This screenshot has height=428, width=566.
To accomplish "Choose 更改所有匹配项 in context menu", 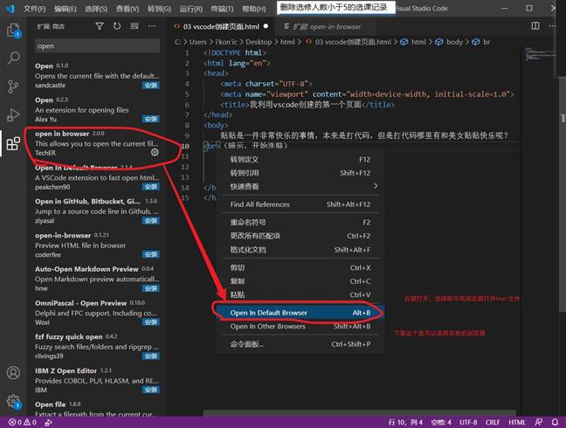I will 300,236.
